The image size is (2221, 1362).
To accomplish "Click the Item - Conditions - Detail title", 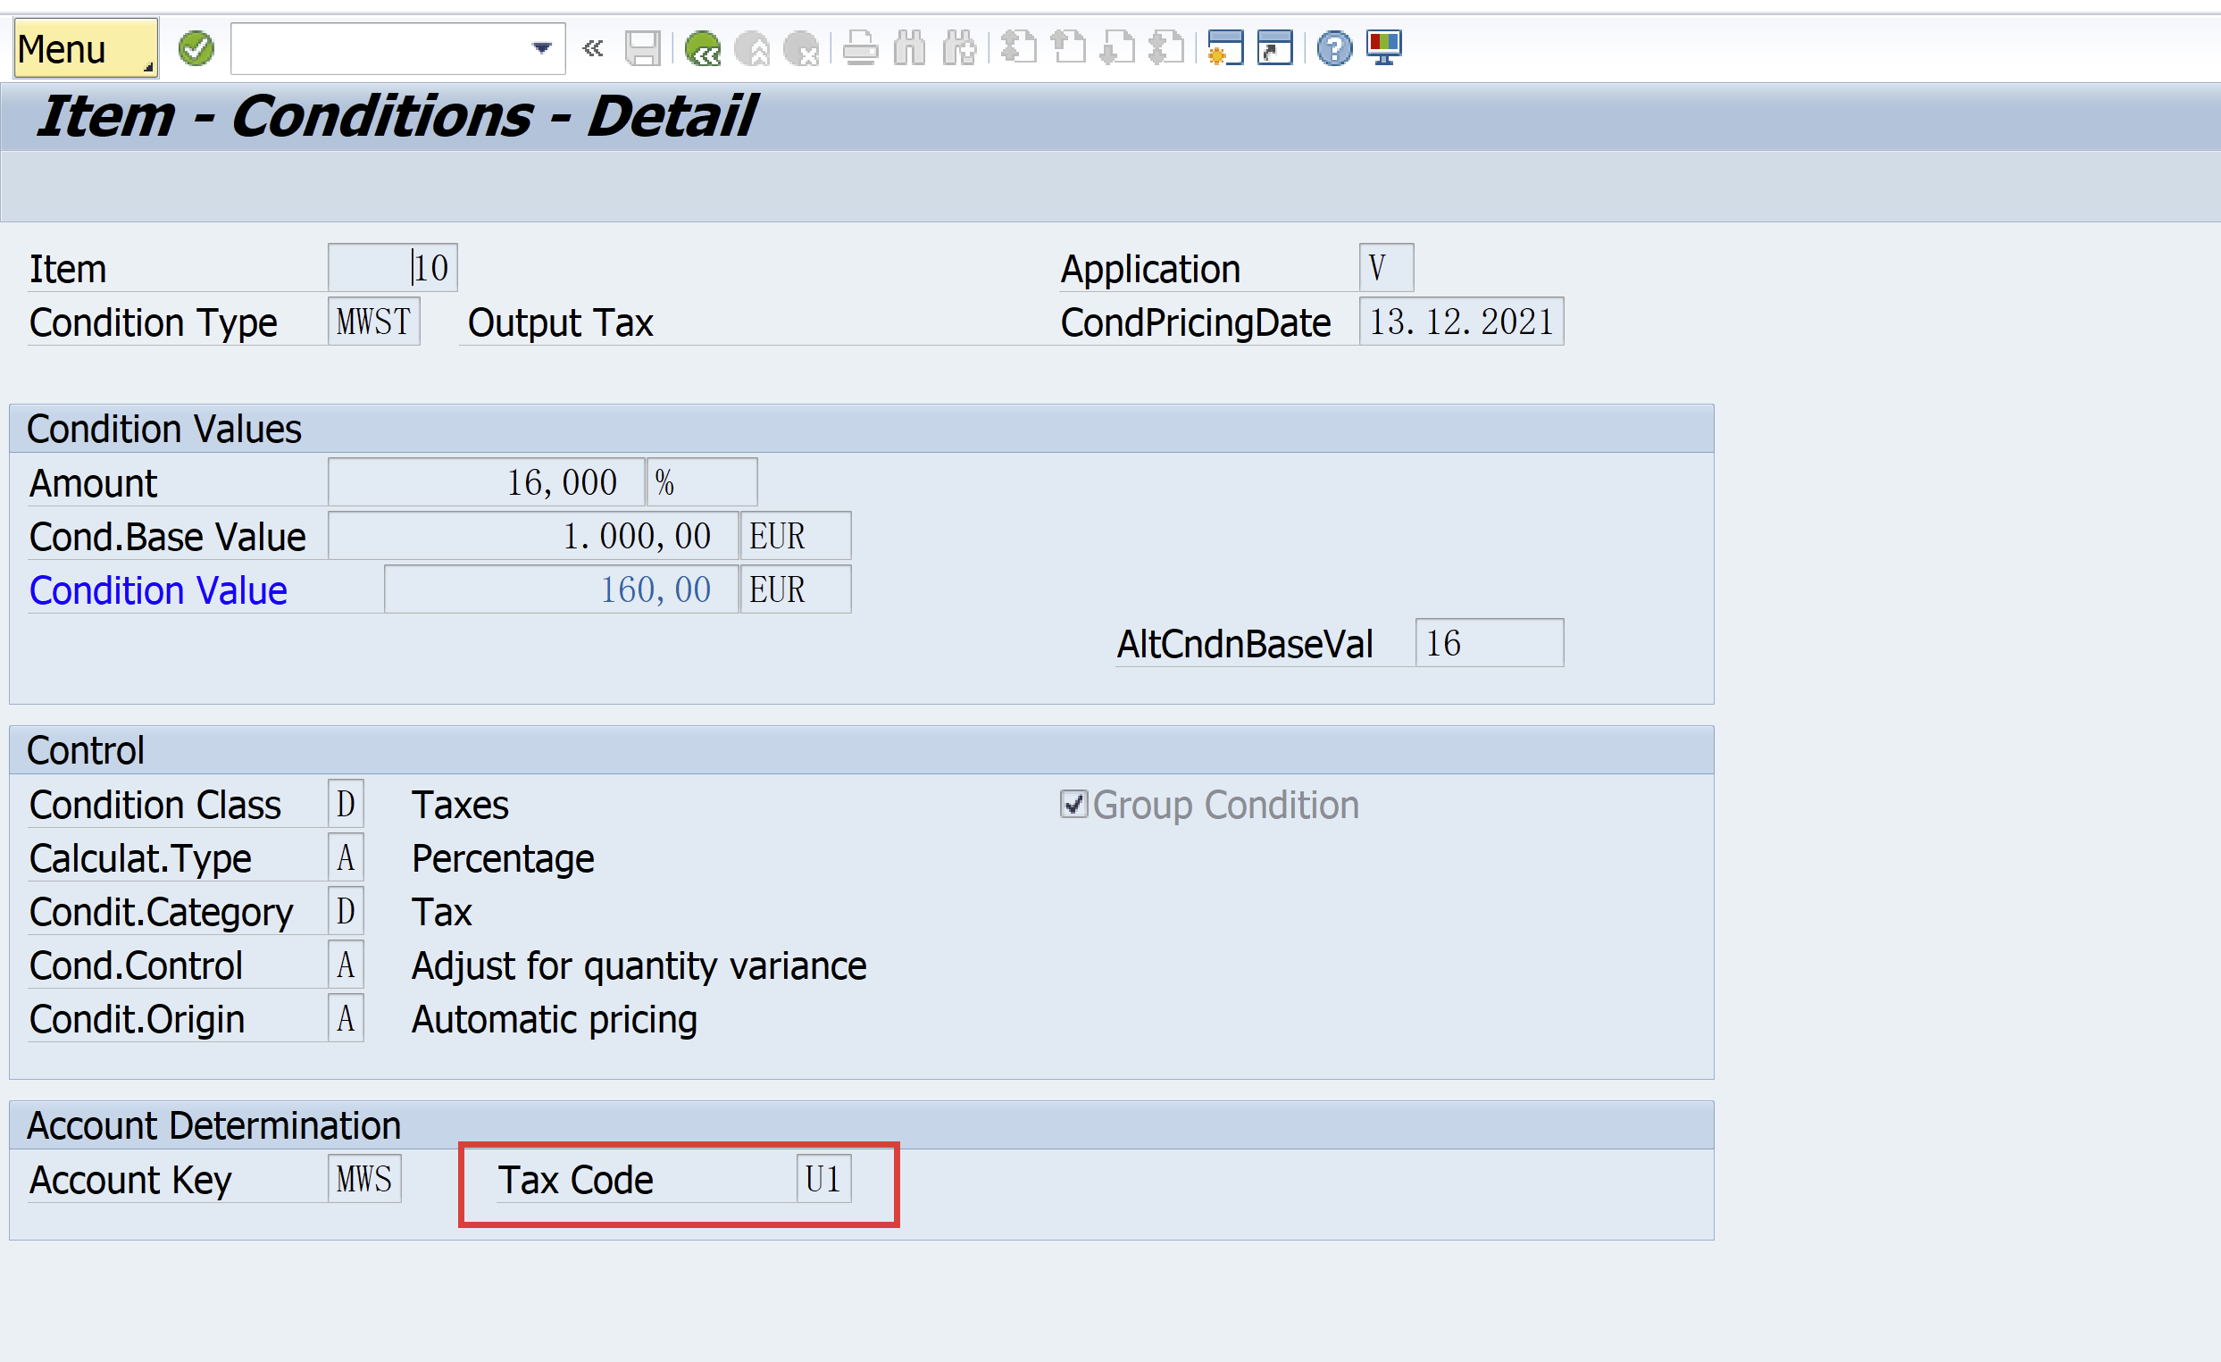I will click(397, 116).
